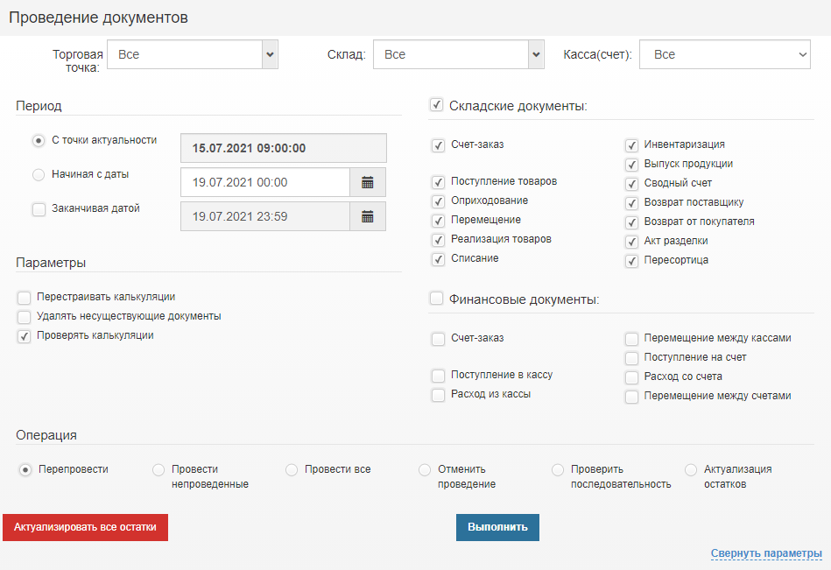831x570 pixels.
Task: Expand the Торговая точка selector
Action: click(192, 53)
